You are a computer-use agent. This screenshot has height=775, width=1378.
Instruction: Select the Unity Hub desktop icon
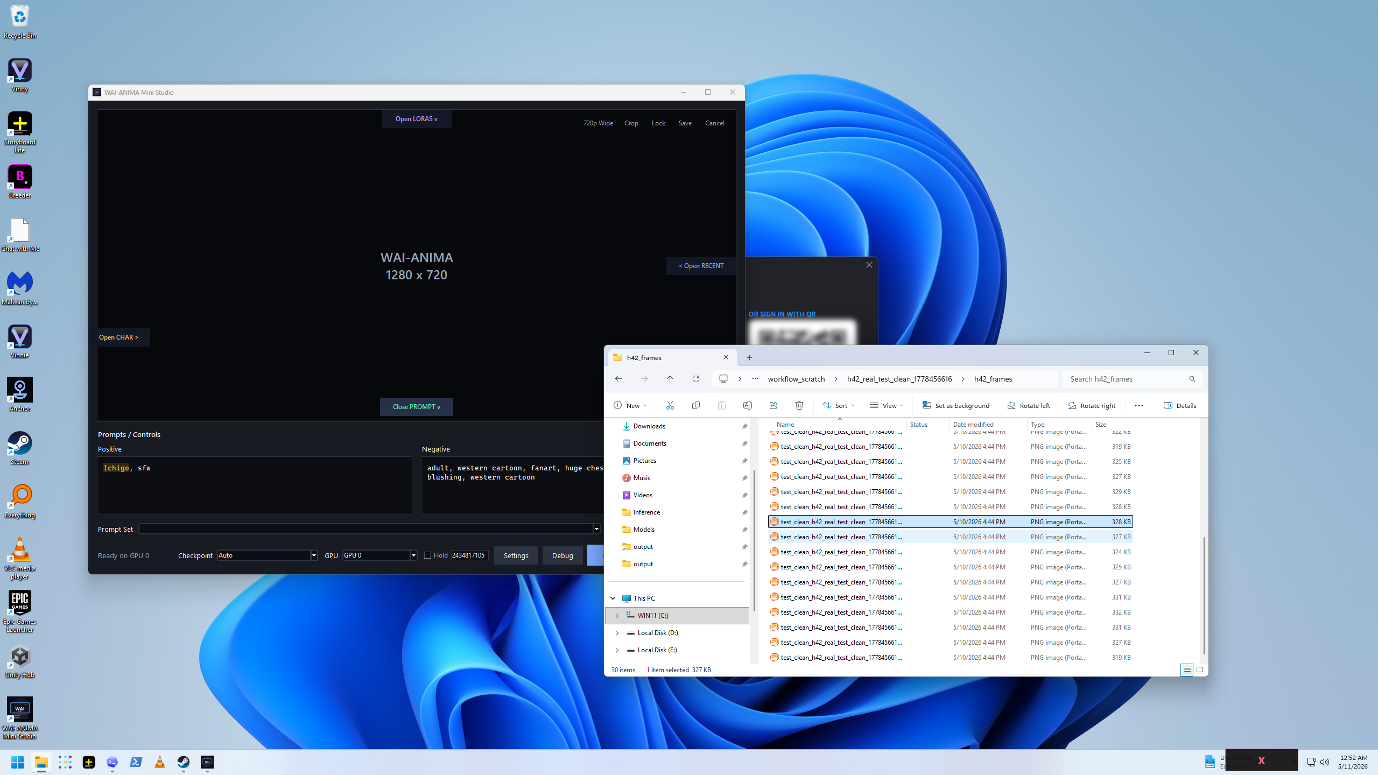20,661
